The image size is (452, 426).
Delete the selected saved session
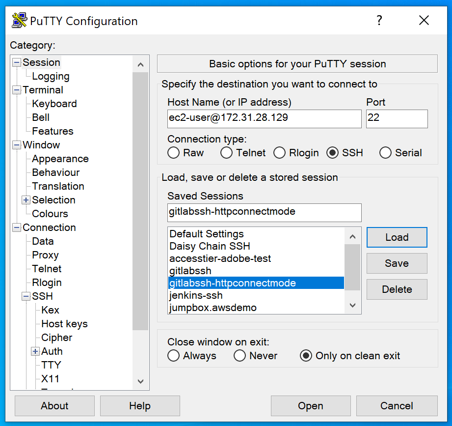(x=397, y=289)
